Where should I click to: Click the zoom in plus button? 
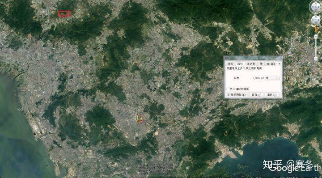coord(316,37)
